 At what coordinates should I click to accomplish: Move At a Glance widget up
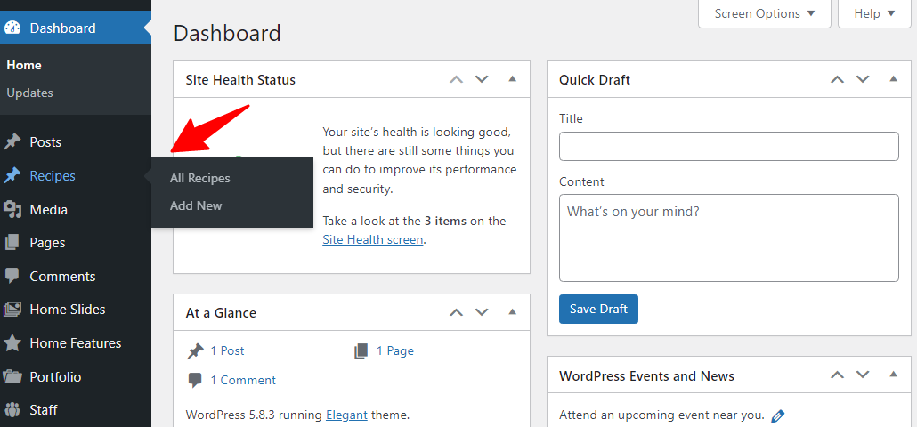point(456,312)
